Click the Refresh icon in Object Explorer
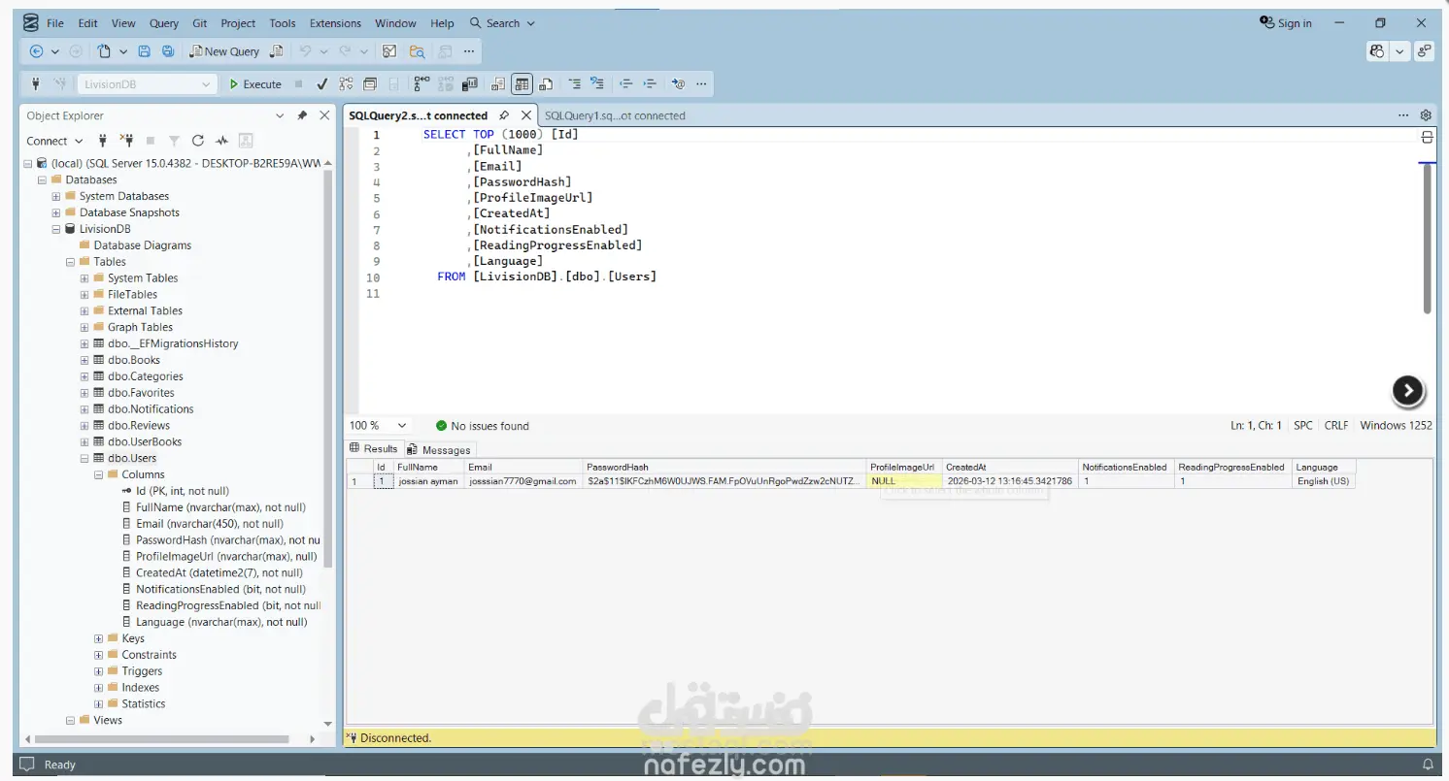1449x781 pixels. click(198, 141)
